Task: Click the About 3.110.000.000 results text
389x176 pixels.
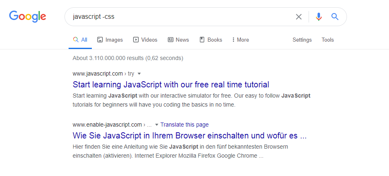Action: coord(128,58)
